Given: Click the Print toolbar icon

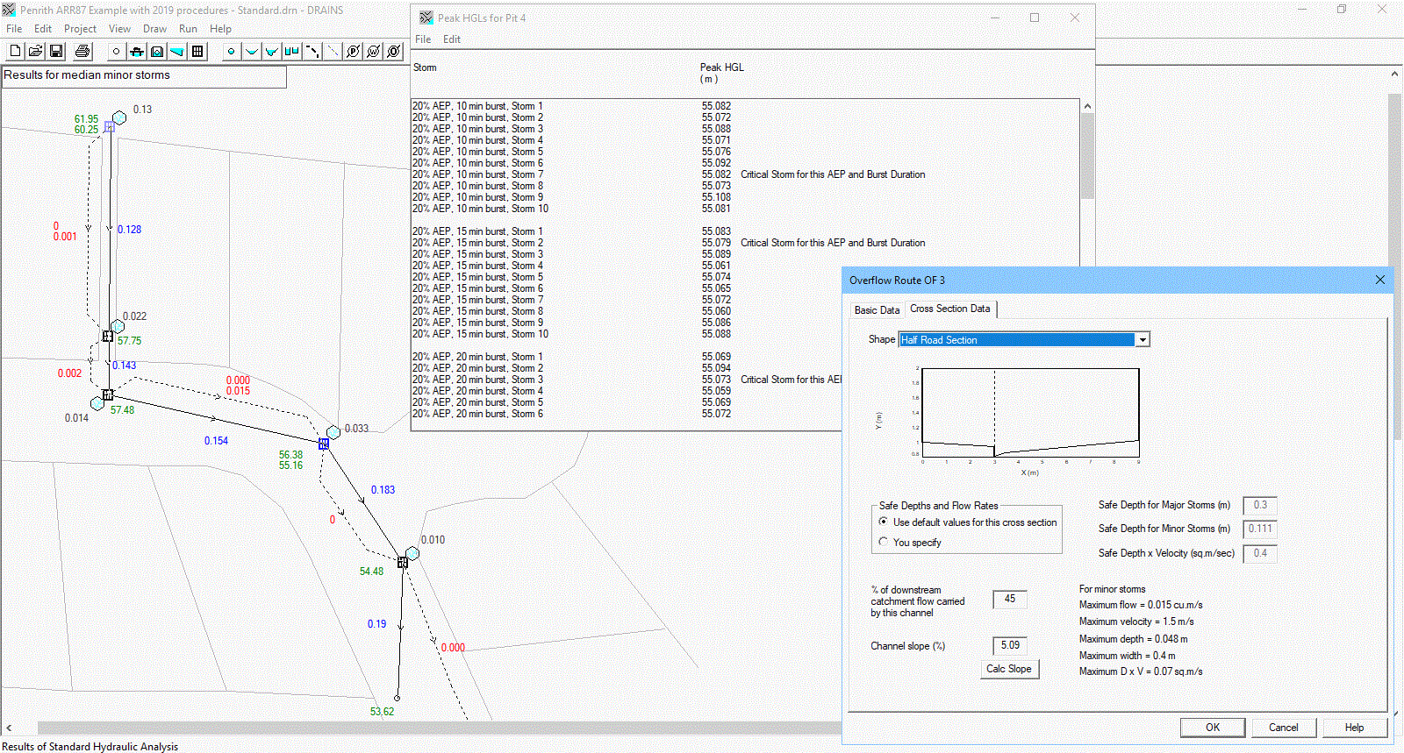Looking at the screenshot, I should (82, 52).
